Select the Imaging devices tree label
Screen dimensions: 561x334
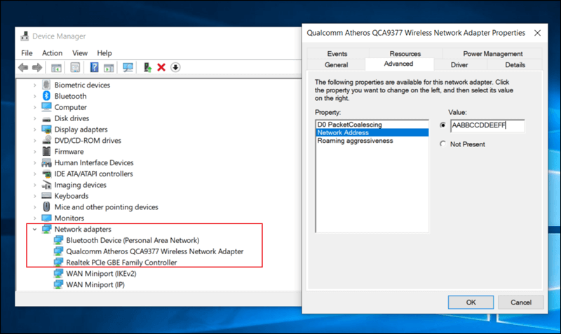(80, 185)
